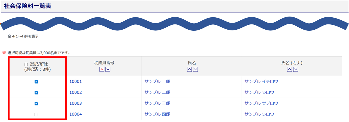Sort 氏名 column descending
The image size is (349, 122).
tap(195, 70)
